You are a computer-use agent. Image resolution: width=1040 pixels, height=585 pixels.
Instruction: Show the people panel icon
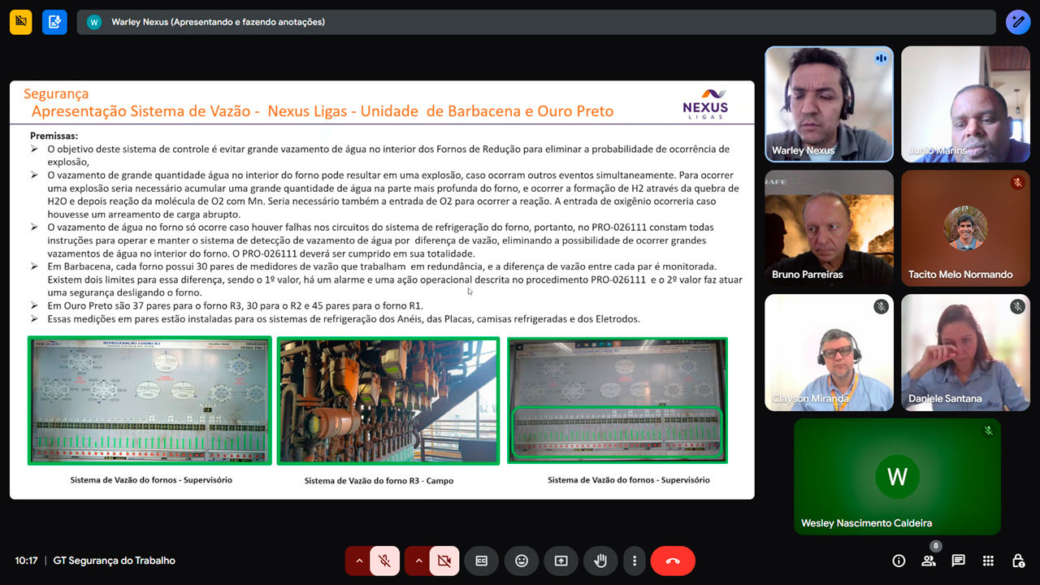coord(928,561)
